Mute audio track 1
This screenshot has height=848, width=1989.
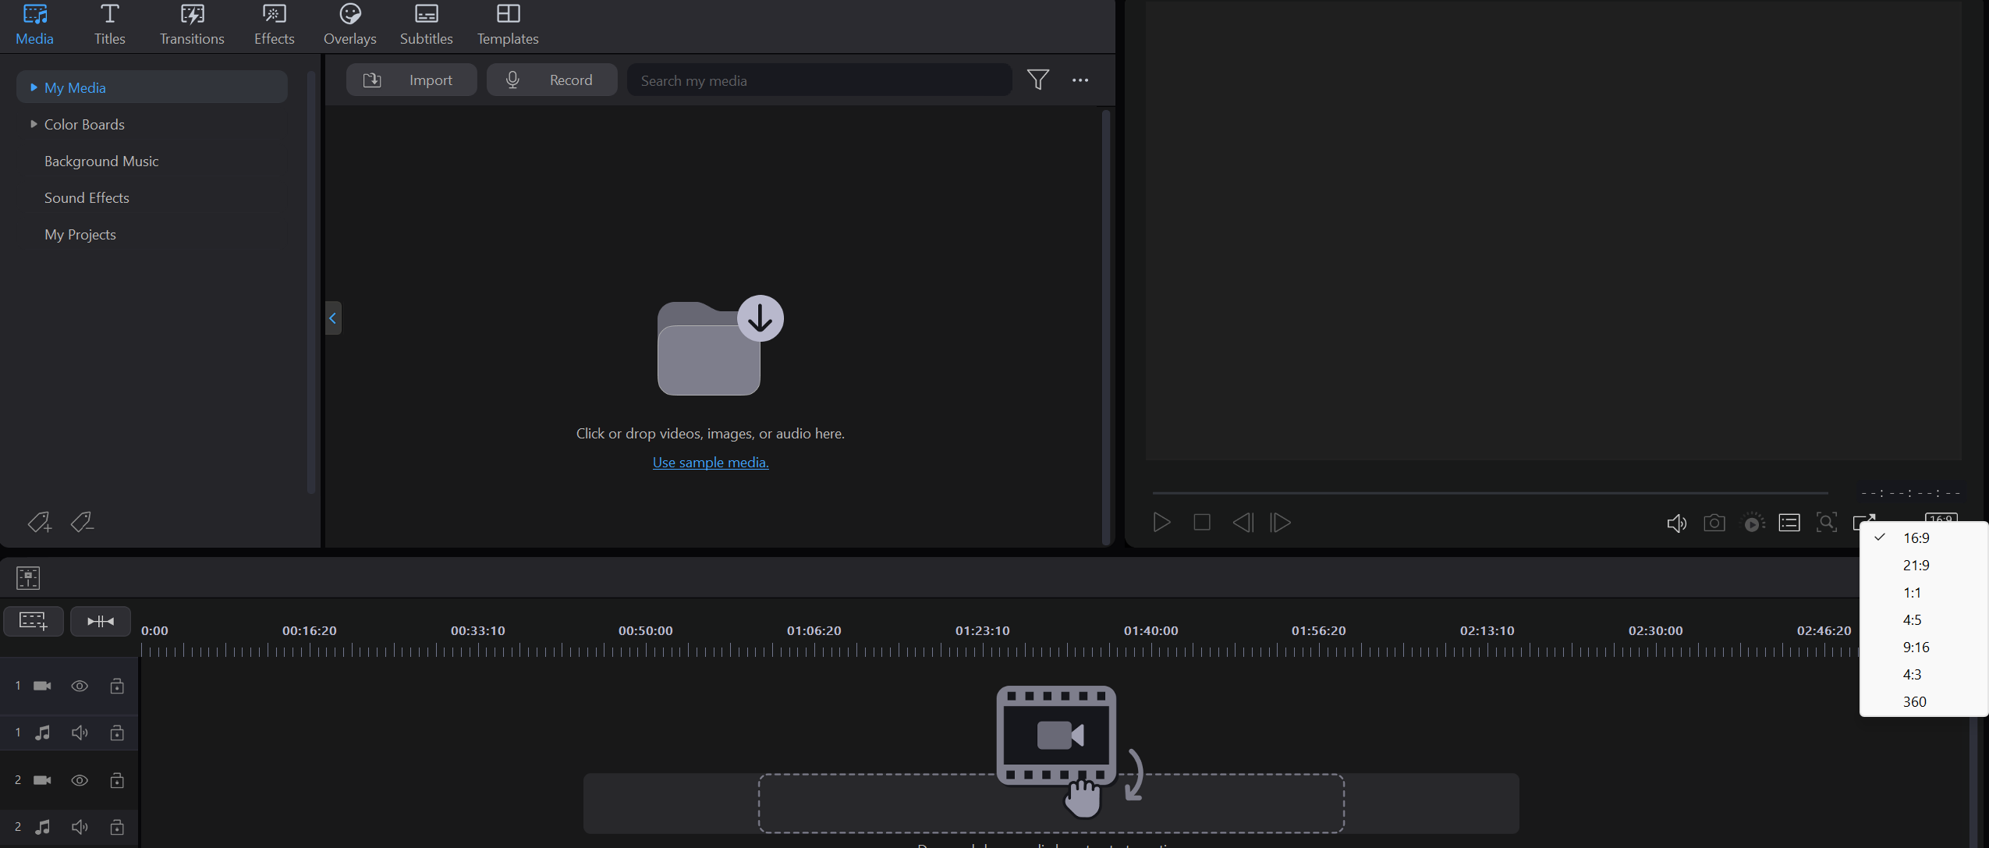[x=80, y=733]
